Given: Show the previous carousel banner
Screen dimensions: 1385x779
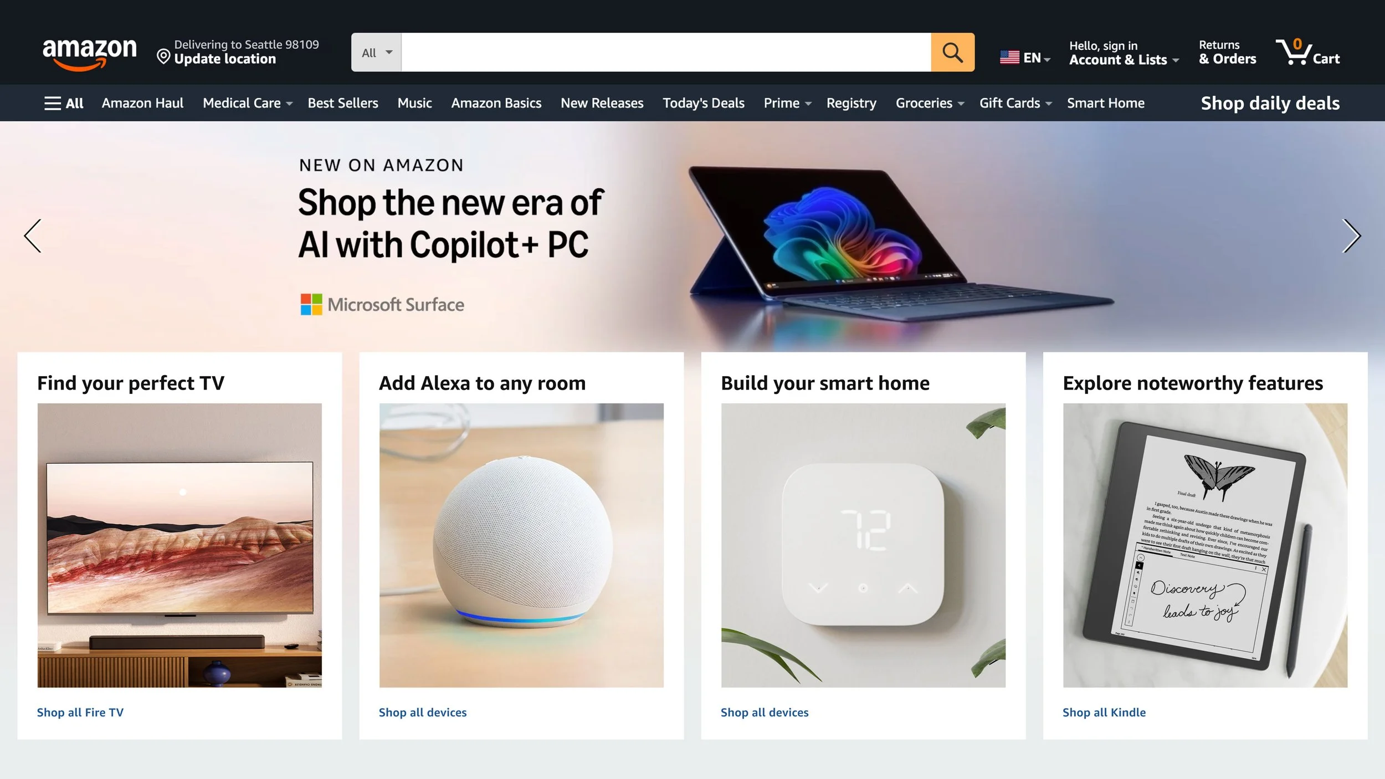Looking at the screenshot, I should [33, 235].
